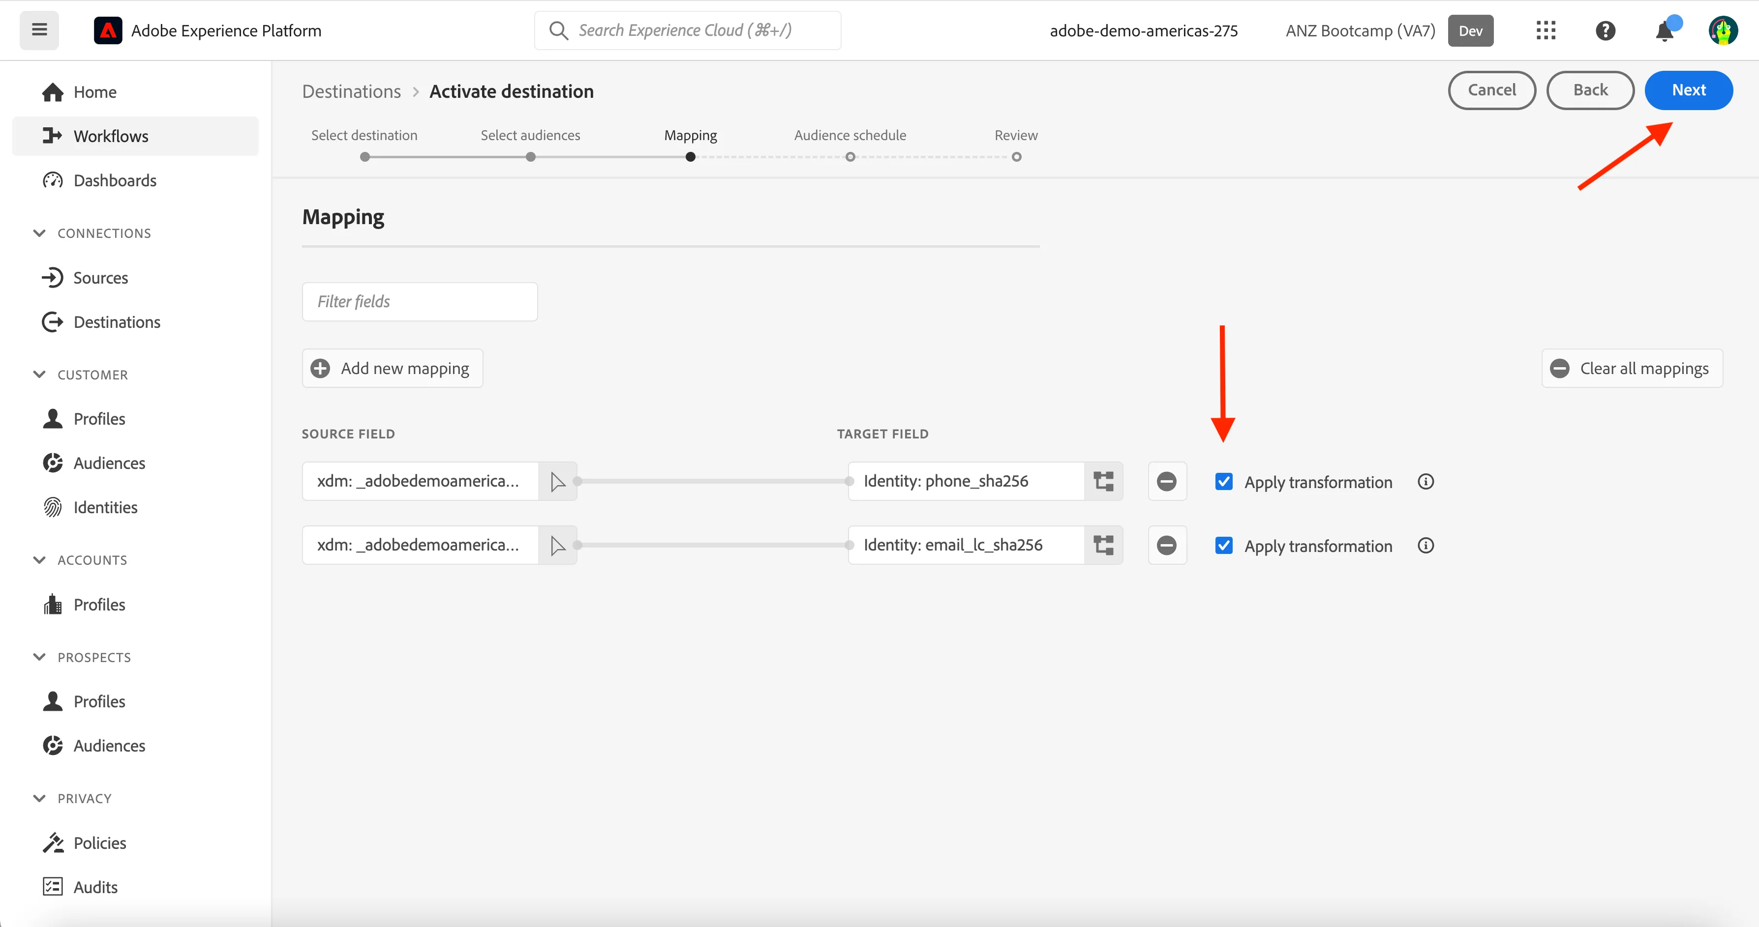Viewport: 1759px width, 927px height.
Task: Focus the Search Experience Cloud box
Action: [x=688, y=30]
